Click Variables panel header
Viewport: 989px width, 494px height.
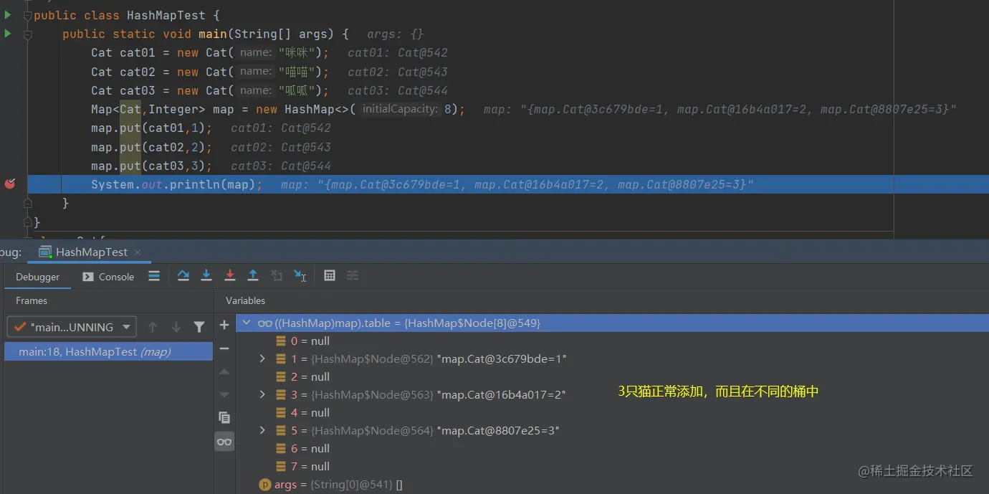(245, 300)
